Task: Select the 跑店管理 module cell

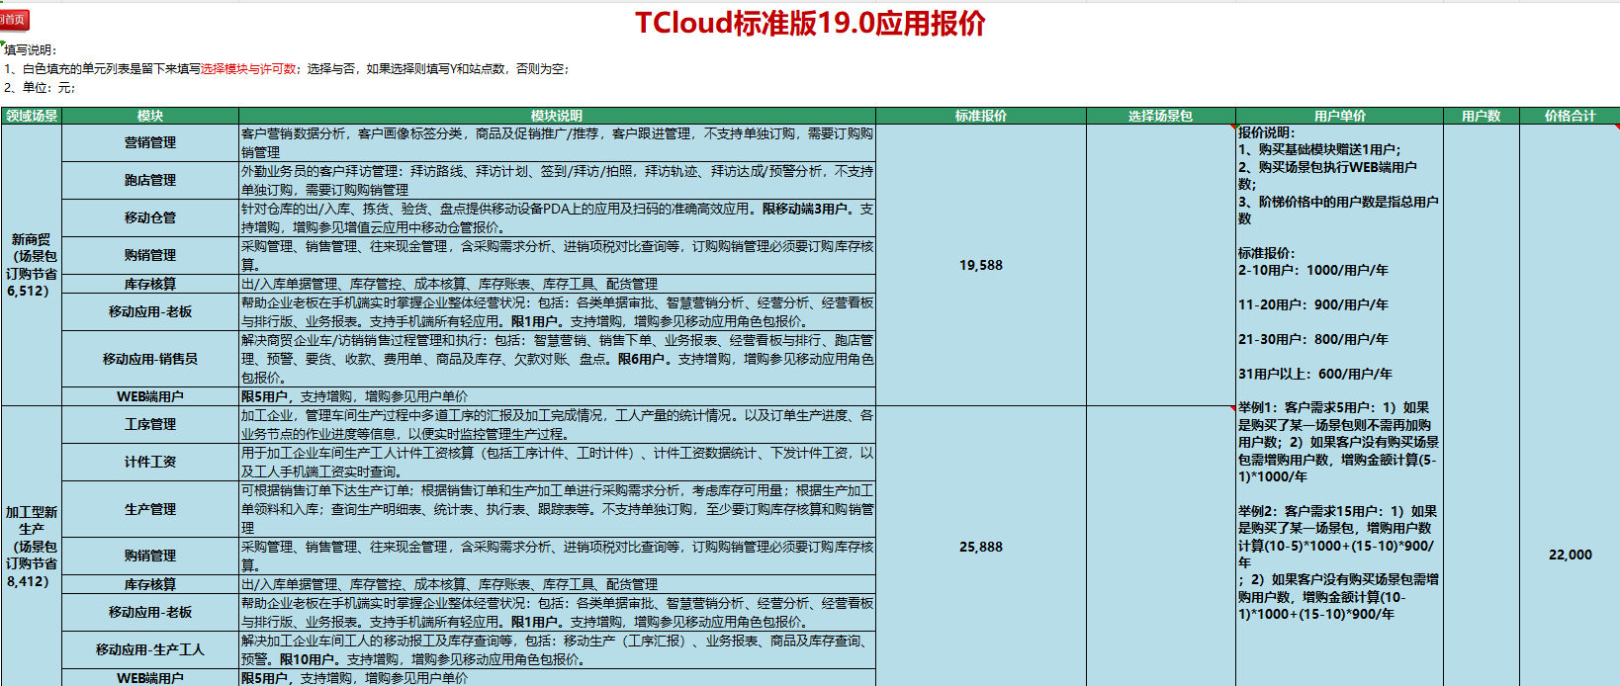Action: 150,180
